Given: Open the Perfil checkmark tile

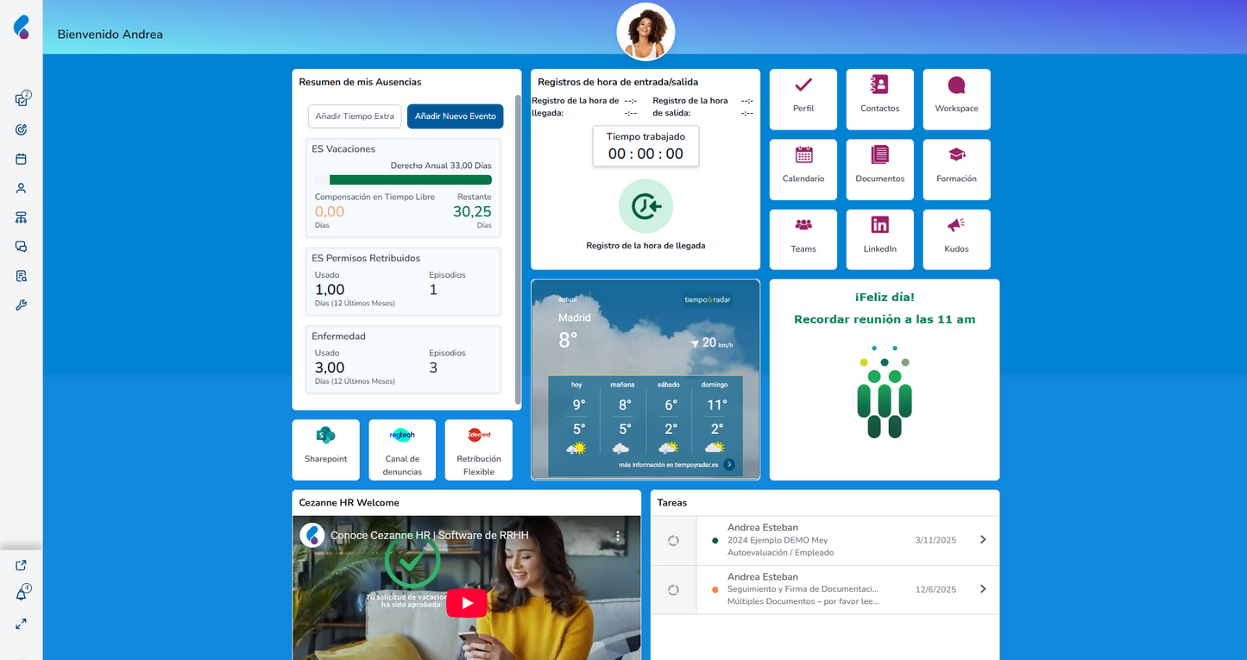Looking at the screenshot, I should [x=803, y=99].
